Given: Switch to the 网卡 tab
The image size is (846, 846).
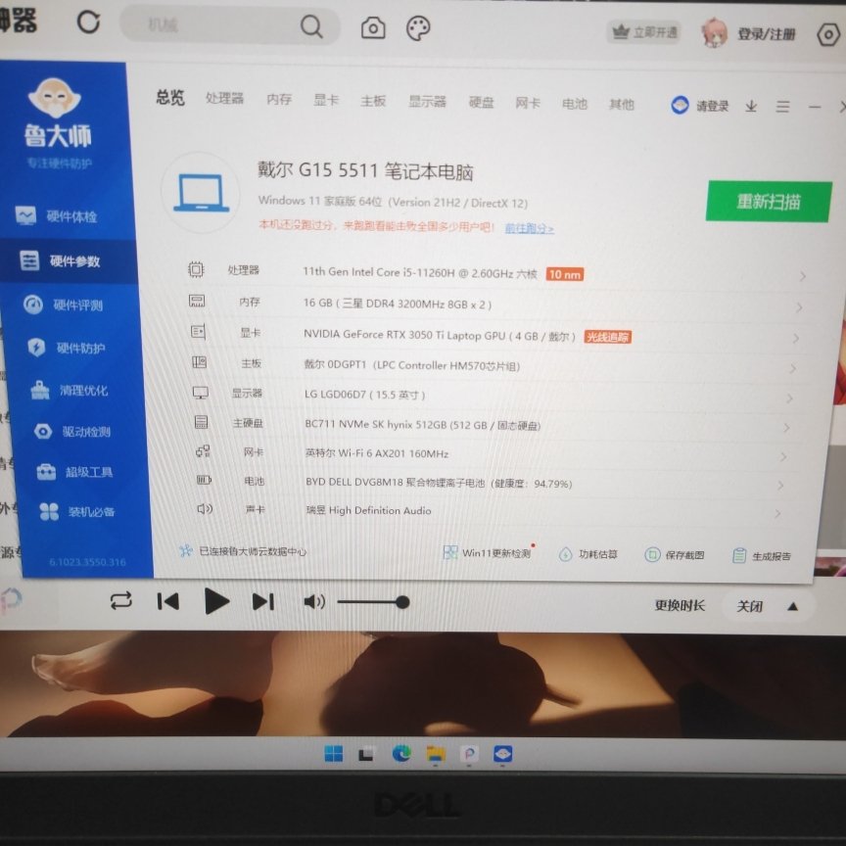Looking at the screenshot, I should click(x=528, y=103).
